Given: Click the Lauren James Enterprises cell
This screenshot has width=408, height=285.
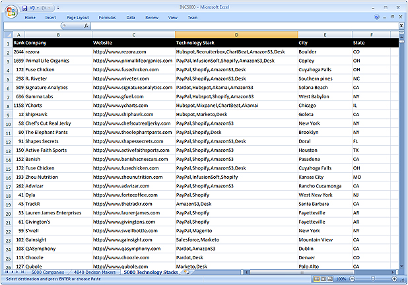Looking at the screenshot, I should coord(58,213).
